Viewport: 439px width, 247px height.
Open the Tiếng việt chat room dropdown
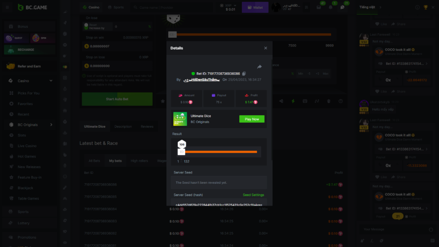381,7
